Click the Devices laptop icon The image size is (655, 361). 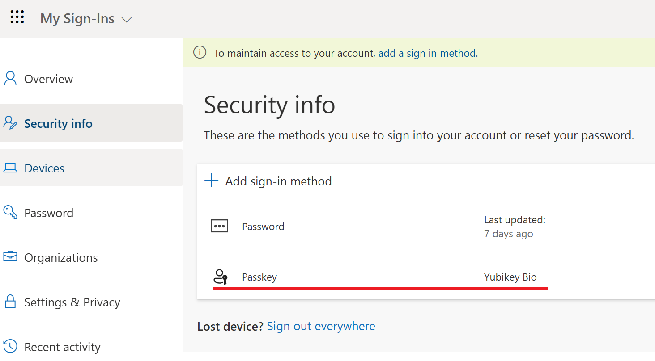tap(10, 168)
